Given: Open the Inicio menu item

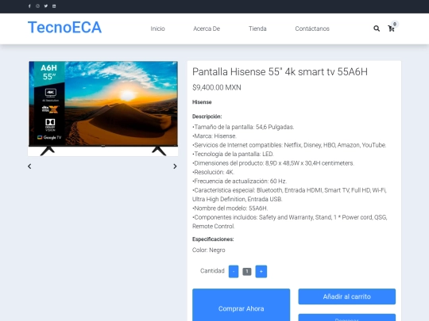Looking at the screenshot, I should [157, 29].
